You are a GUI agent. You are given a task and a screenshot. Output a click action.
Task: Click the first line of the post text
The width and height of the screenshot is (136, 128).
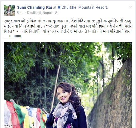(x=67, y=21)
